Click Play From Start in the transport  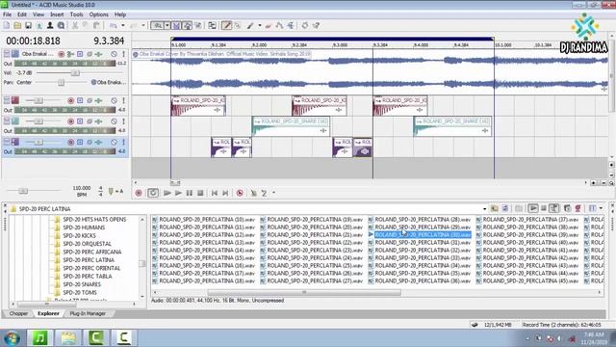[167, 193]
